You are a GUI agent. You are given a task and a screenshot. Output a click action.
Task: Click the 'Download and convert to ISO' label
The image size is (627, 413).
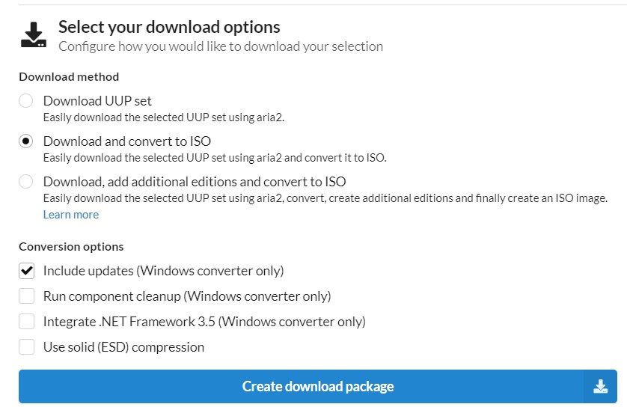(126, 141)
